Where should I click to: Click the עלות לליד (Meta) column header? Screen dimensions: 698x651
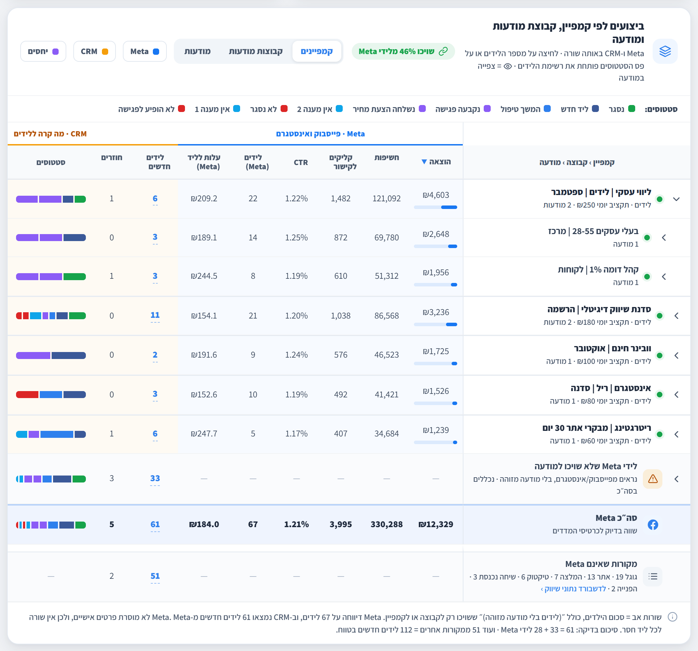coord(204,162)
